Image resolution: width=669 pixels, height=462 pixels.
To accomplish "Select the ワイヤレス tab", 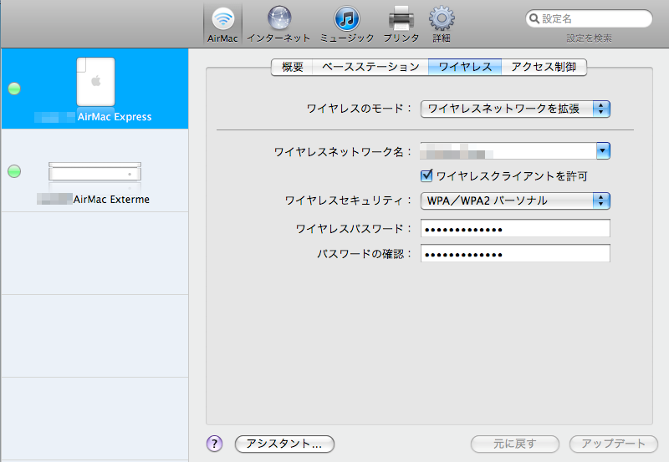I will coord(465,67).
